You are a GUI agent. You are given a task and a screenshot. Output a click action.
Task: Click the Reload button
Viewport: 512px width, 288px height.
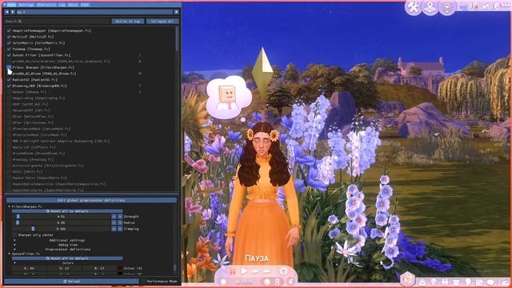[71, 281]
